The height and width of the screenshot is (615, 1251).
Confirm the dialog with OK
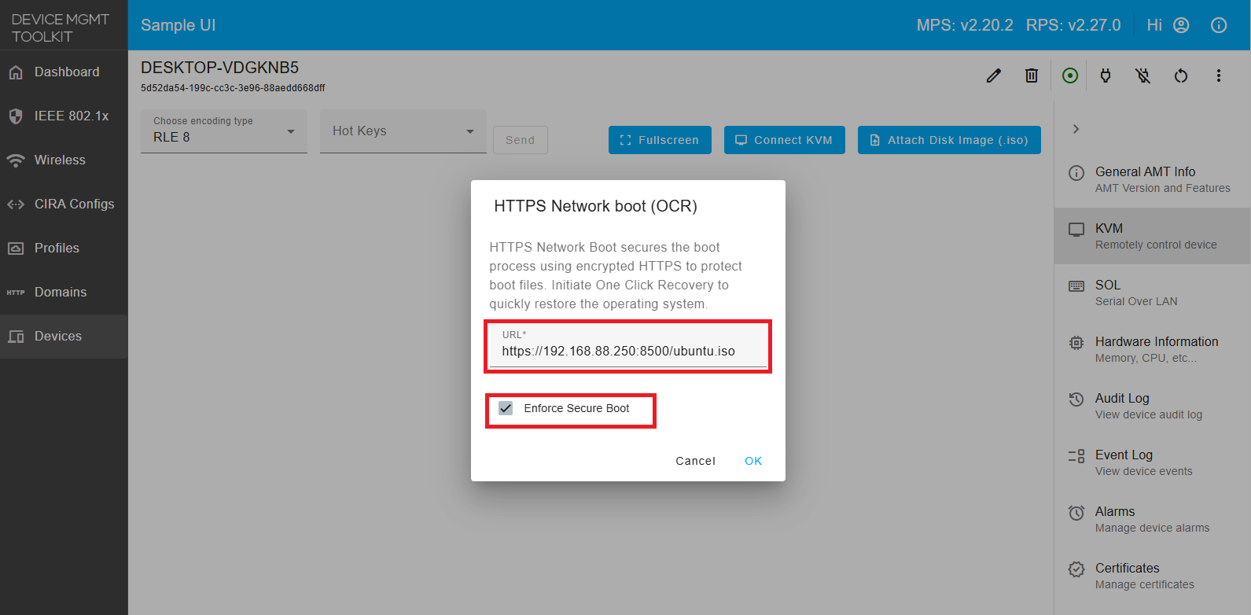[753, 461]
